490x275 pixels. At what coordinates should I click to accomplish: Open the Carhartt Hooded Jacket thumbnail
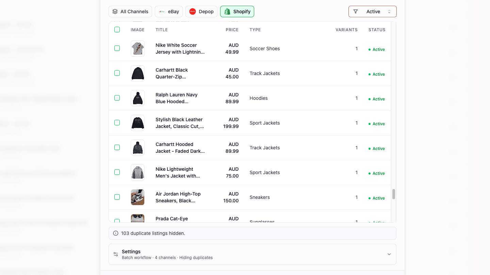(x=137, y=148)
